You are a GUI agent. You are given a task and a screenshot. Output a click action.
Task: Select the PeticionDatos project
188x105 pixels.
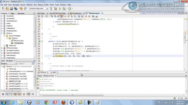pyautogui.click(x=11, y=55)
